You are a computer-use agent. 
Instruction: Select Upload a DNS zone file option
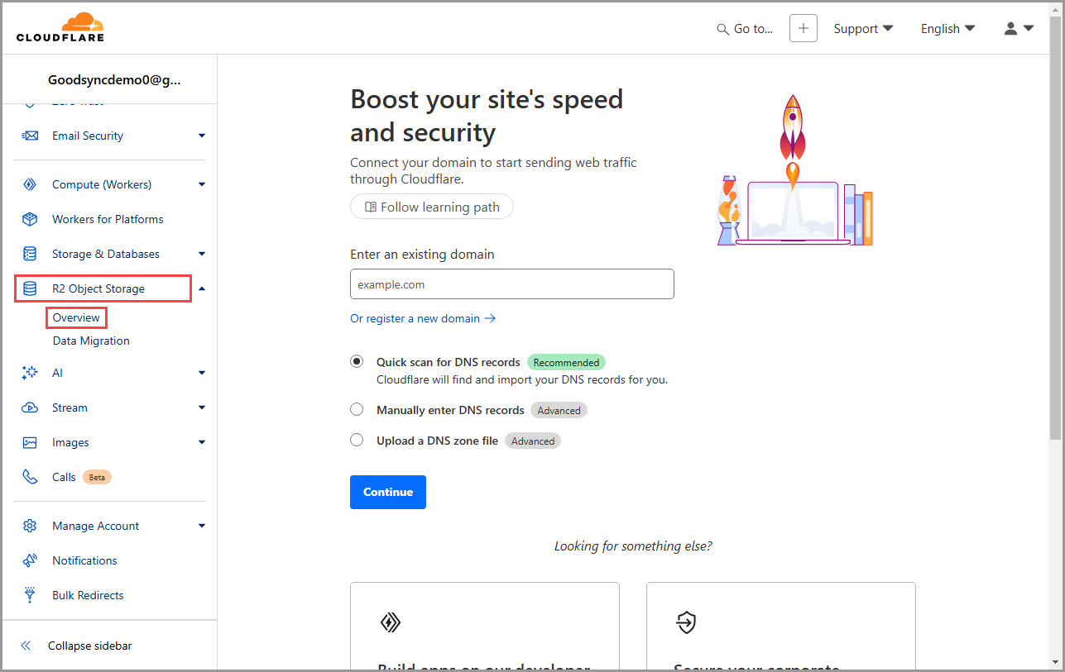coord(357,440)
